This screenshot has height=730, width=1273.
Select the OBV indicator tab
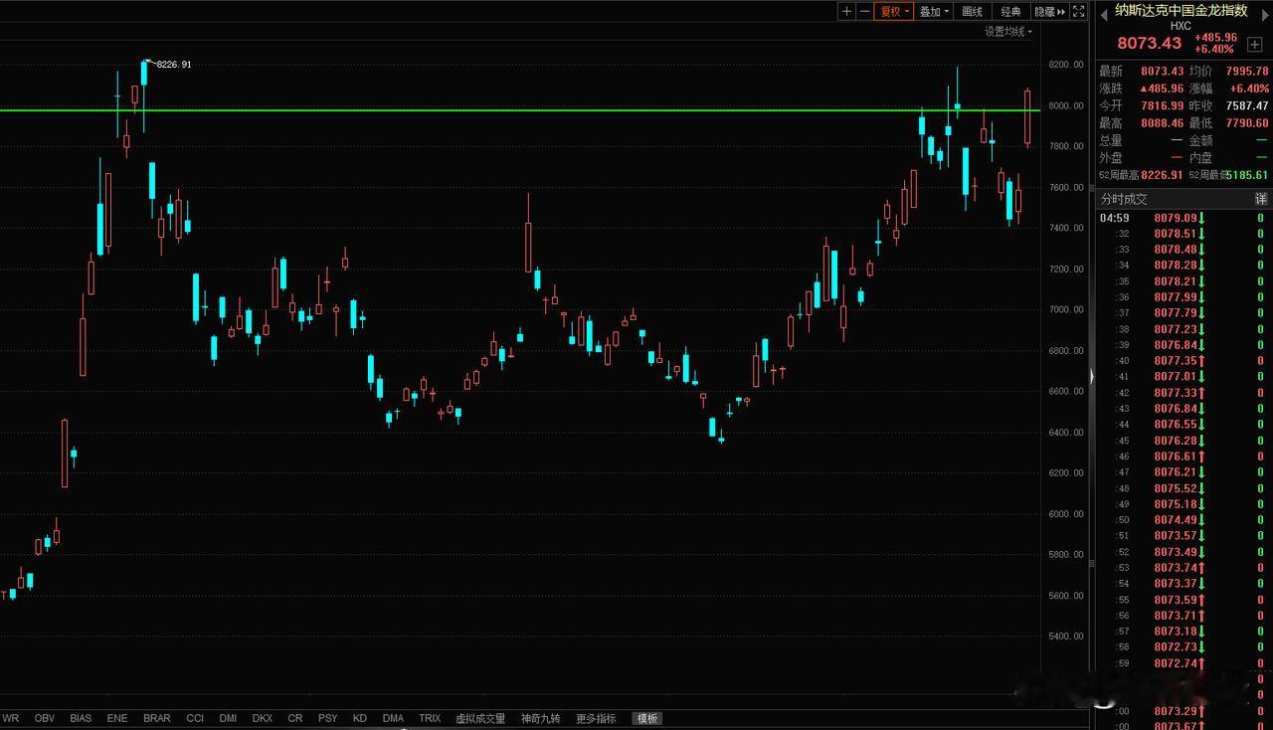44,718
